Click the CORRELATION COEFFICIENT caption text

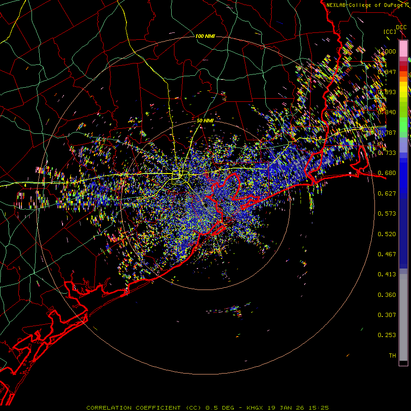pos(144,408)
